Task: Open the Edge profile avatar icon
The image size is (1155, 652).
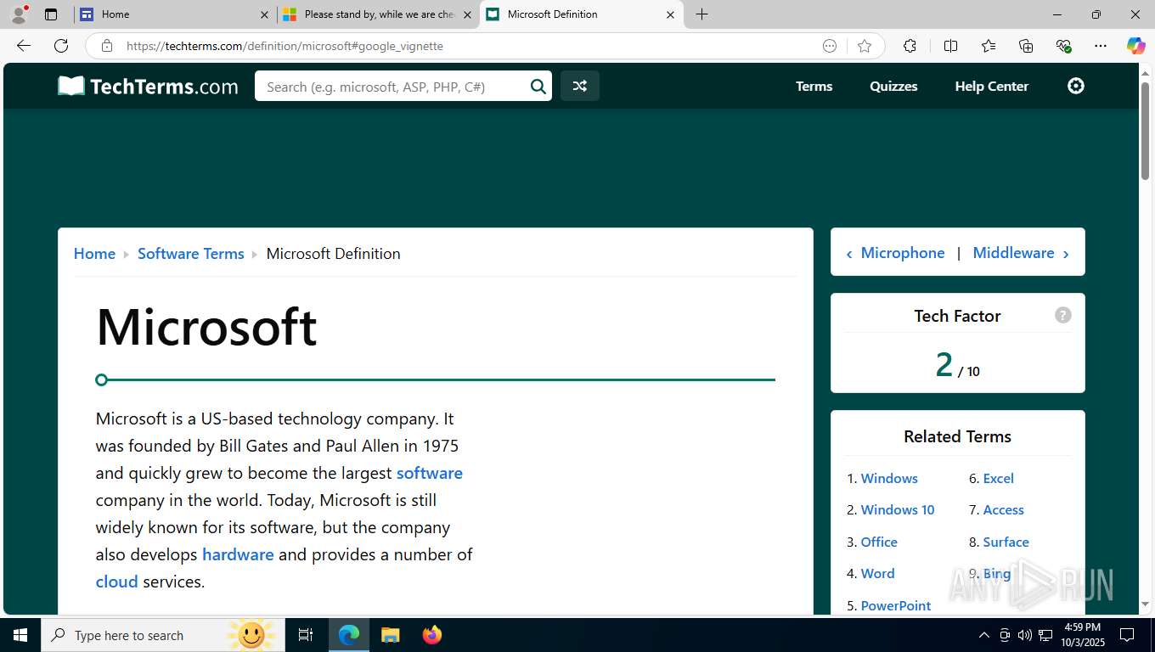Action: pos(19,14)
